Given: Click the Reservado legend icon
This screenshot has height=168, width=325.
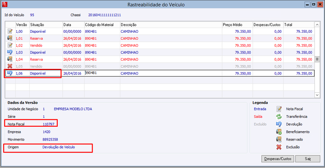Looking at the screenshot, I should [279, 140].
